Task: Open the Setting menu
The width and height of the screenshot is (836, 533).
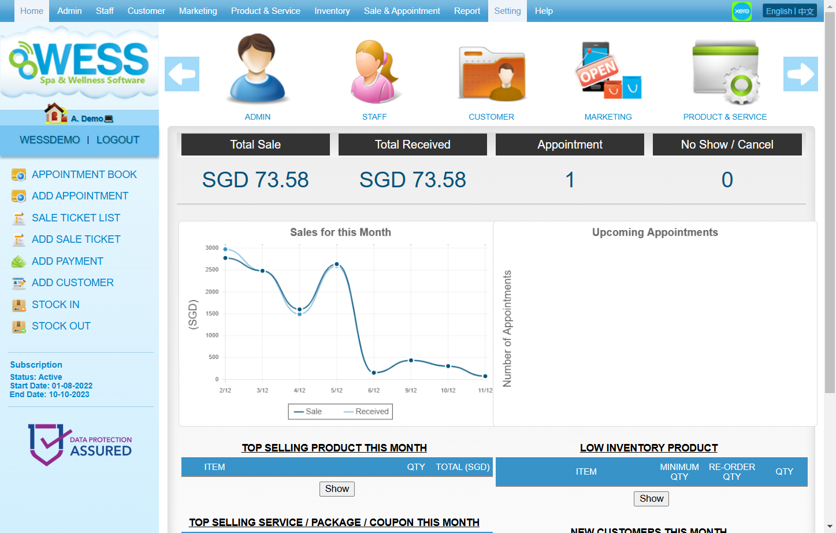Action: tap(507, 11)
